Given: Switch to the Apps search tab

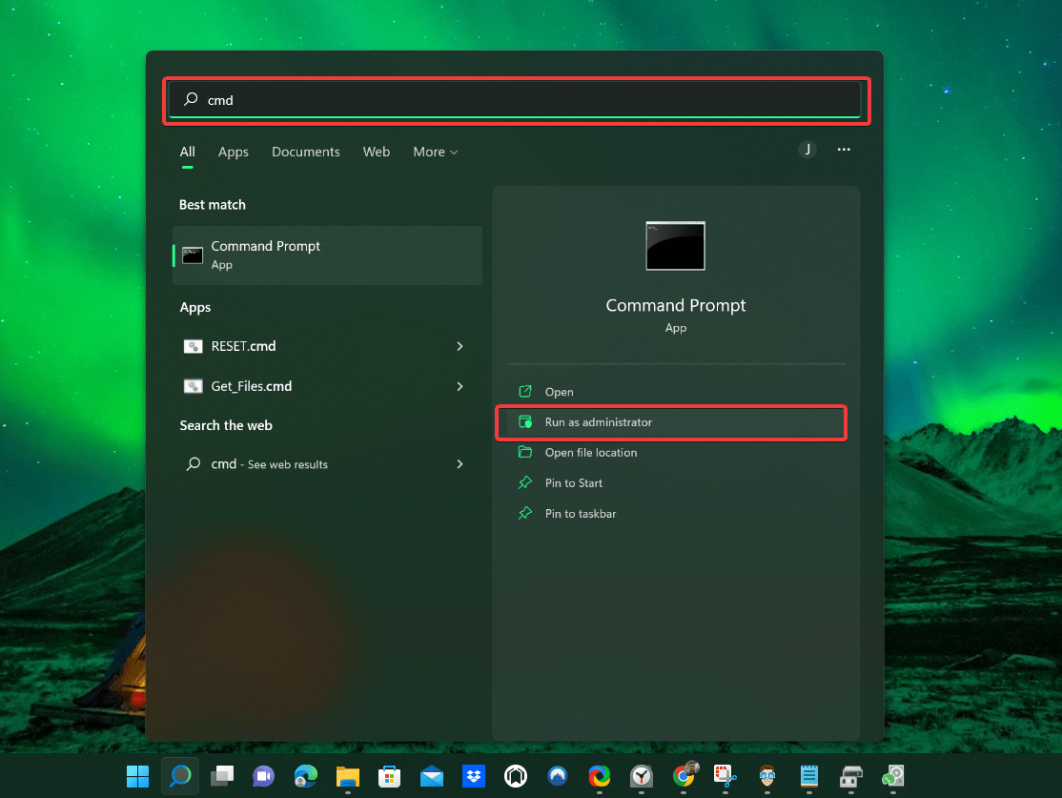Looking at the screenshot, I should (x=233, y=152).
